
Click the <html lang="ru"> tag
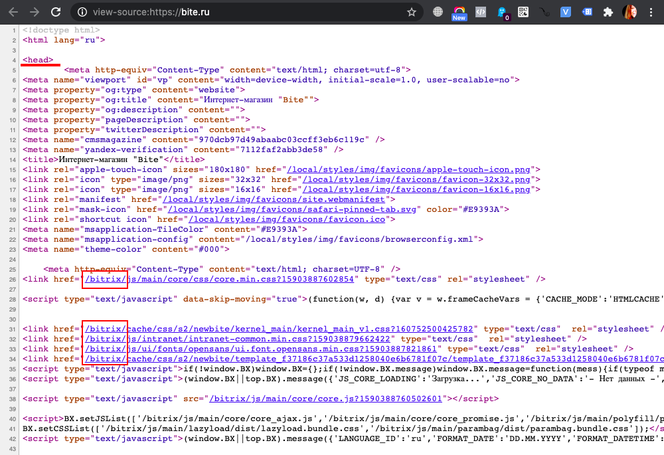pos(64,40)
